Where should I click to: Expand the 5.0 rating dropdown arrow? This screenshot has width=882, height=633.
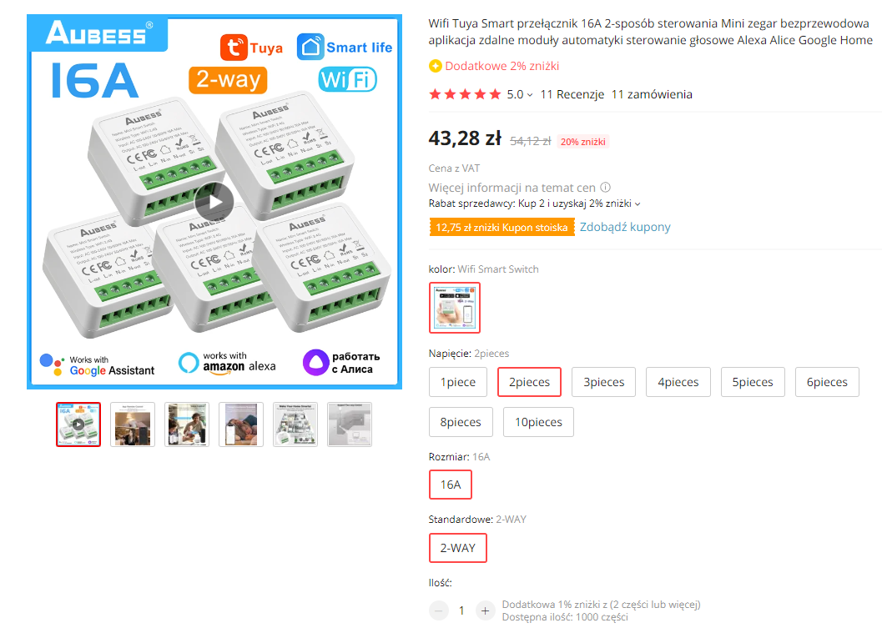pos(530,95)
